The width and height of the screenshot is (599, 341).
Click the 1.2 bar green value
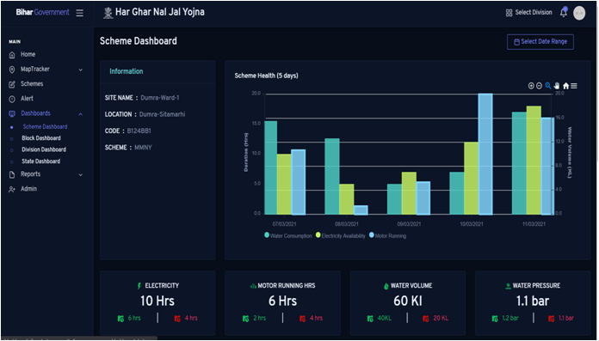[510, 318]
